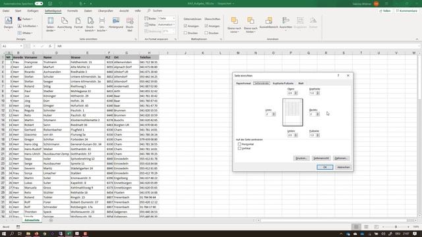Collapse the ribbon with the chevron
The image size is (422, 237).
tap(417, 39)
